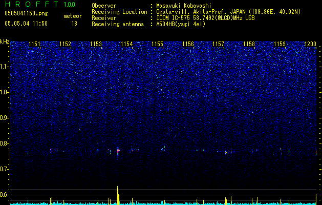
Task: Click the gray vertical range bar by the frequency axis
Action: tap(10, 159)
